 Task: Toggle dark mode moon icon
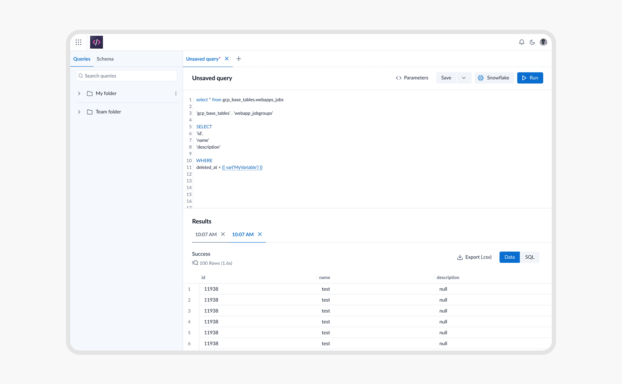[x=532, y=42]
